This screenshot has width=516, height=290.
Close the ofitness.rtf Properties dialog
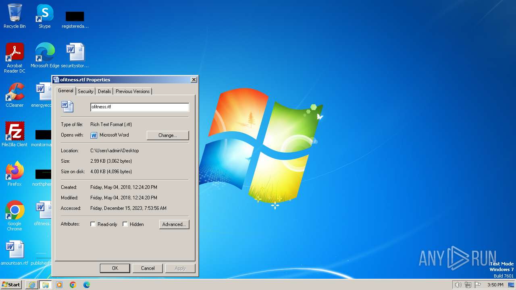click(x=194, y=80)
